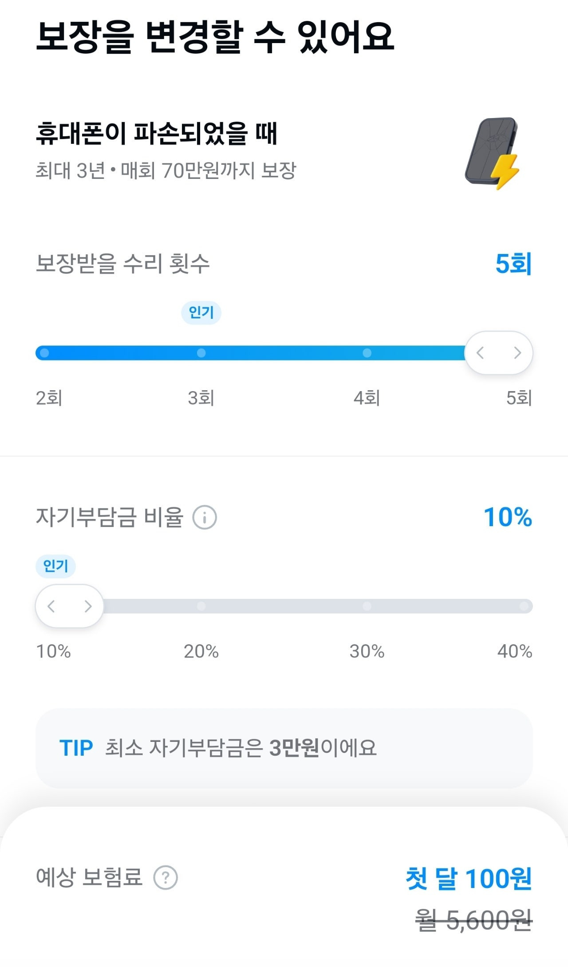Select the 4회 stop on repair slider

point(367,353)
